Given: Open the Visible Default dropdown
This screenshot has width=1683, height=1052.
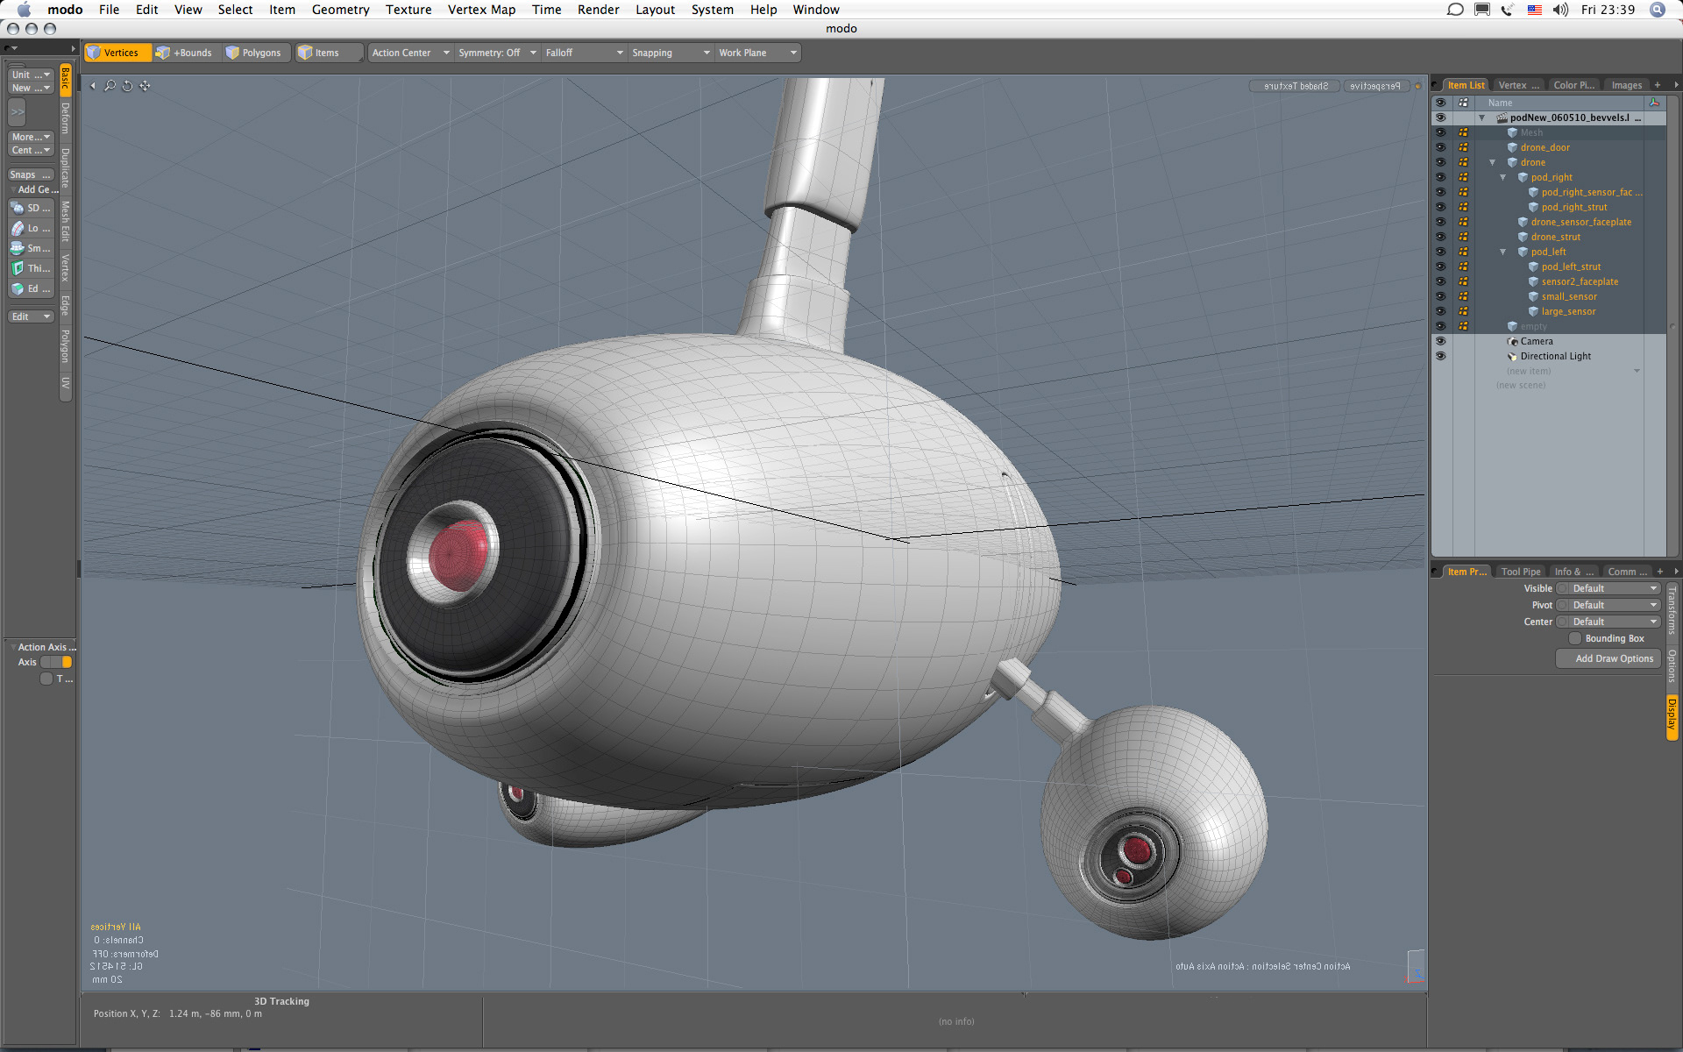Looking at the screenshot, I should tap(1613, 588).
